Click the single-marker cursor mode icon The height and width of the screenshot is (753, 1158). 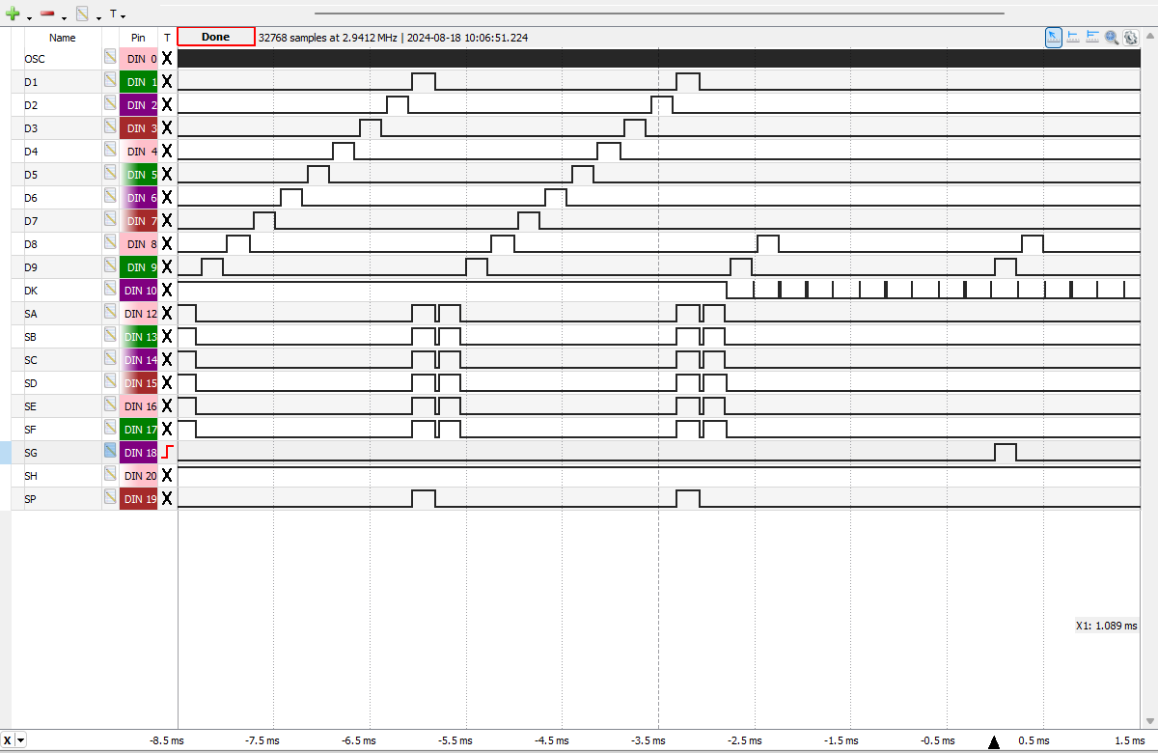1073,37
